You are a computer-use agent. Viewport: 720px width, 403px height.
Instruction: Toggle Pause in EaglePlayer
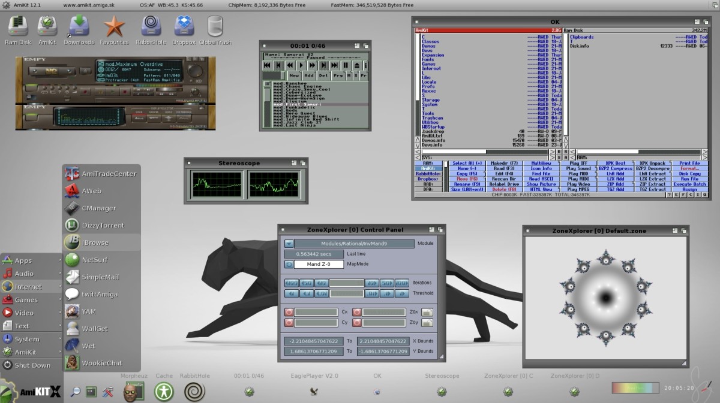(346, 65)
